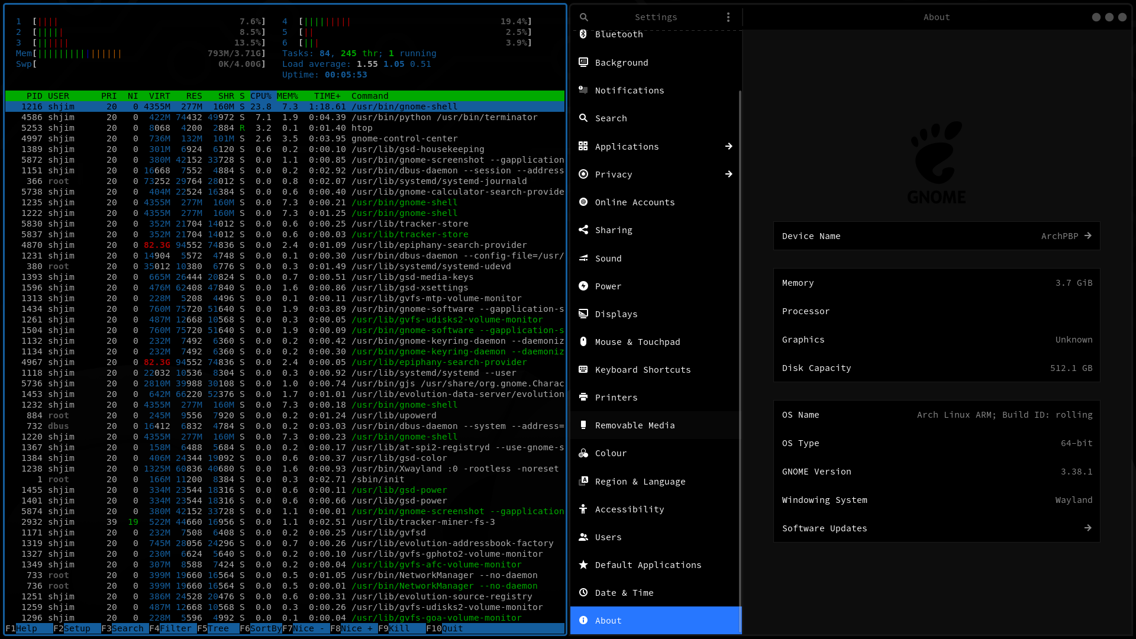This screenshot has height=639, width=1136.
Task: Click F9 Kill in htop footer
Action: coord(402,628)
